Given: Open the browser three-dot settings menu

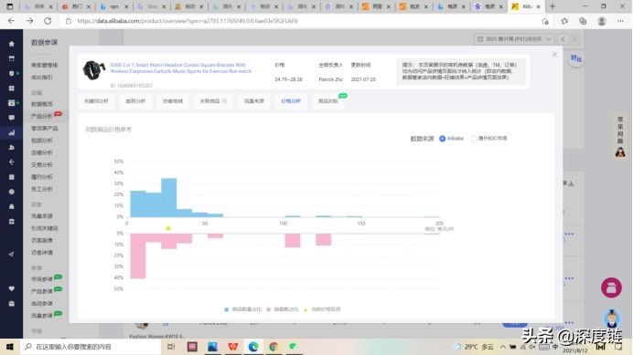Looking at the screenshot, I should [x=620, y=21].
